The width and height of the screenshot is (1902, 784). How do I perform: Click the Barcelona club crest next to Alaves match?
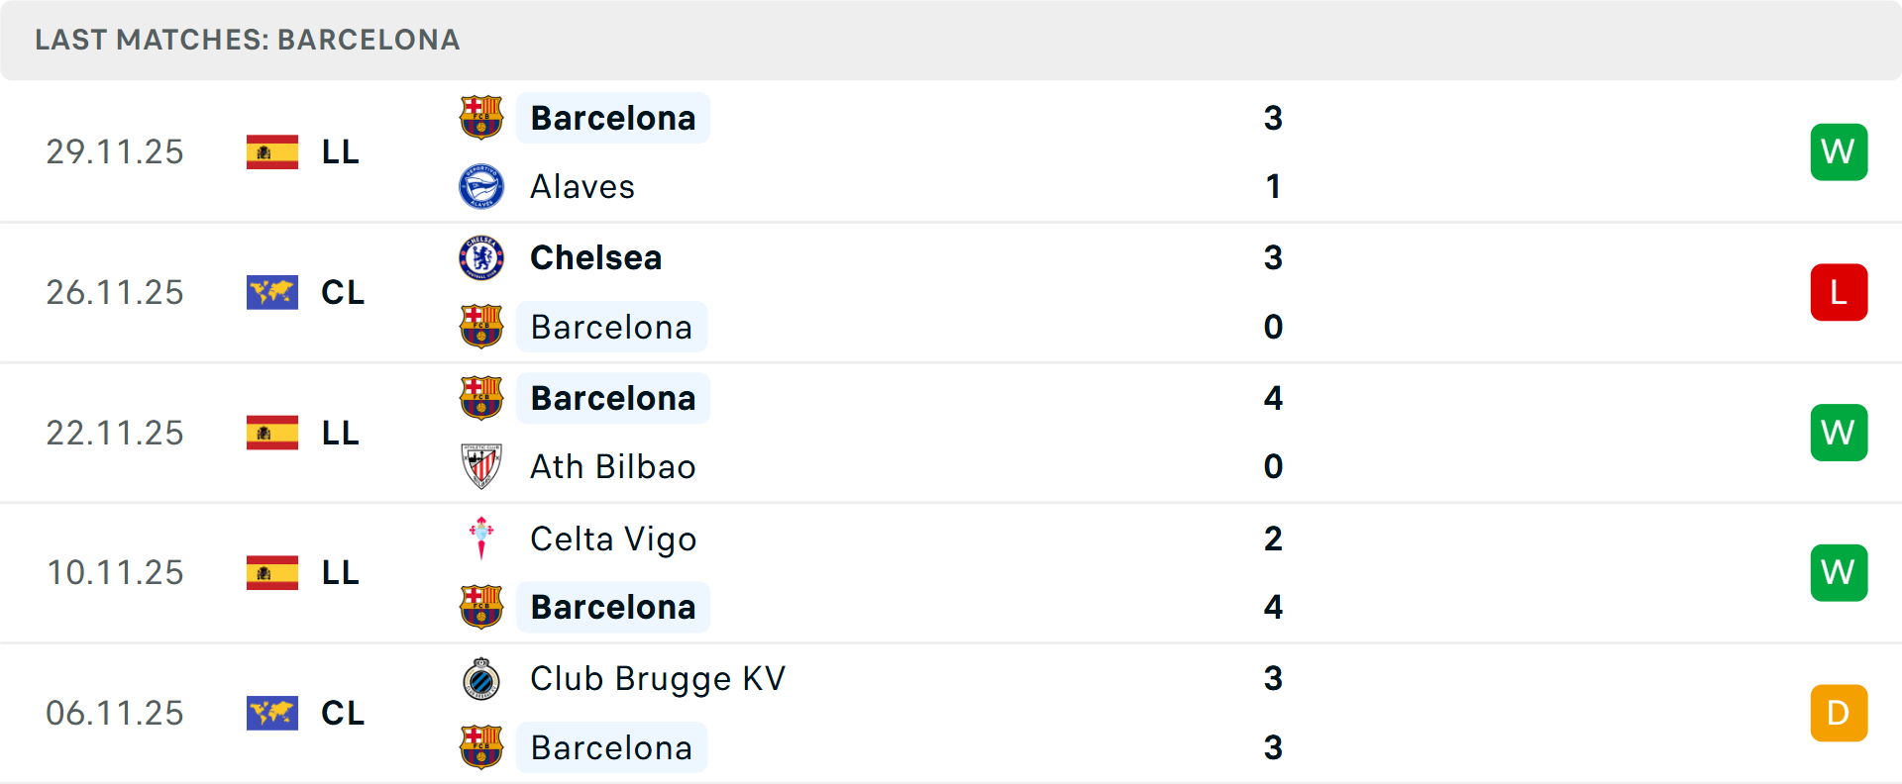click(x=481, y=117)
